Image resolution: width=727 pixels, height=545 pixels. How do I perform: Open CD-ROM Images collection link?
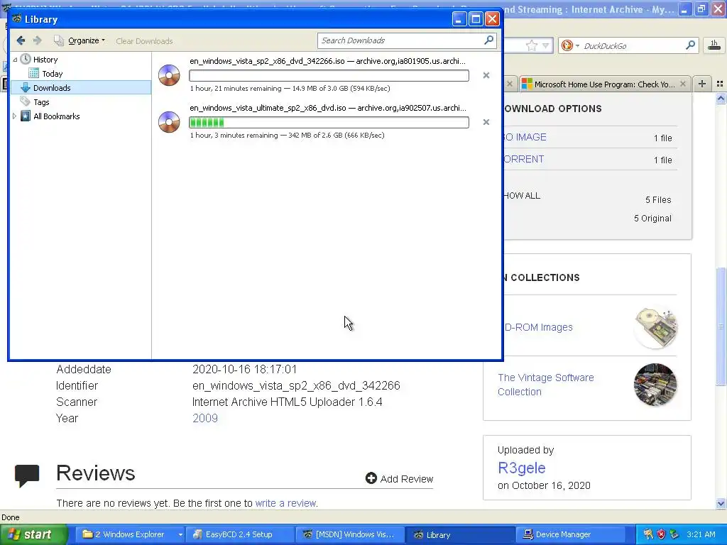tap(538, 327)
